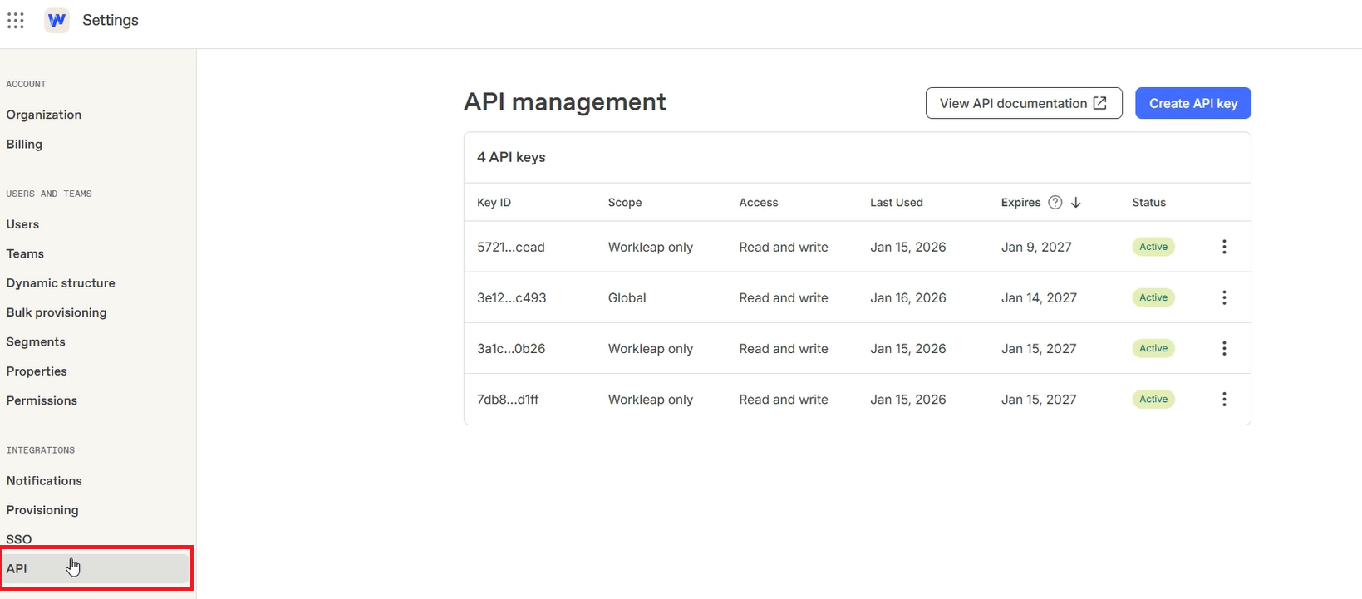Open Permissions in the sidebar

click(x=42, y=400)
